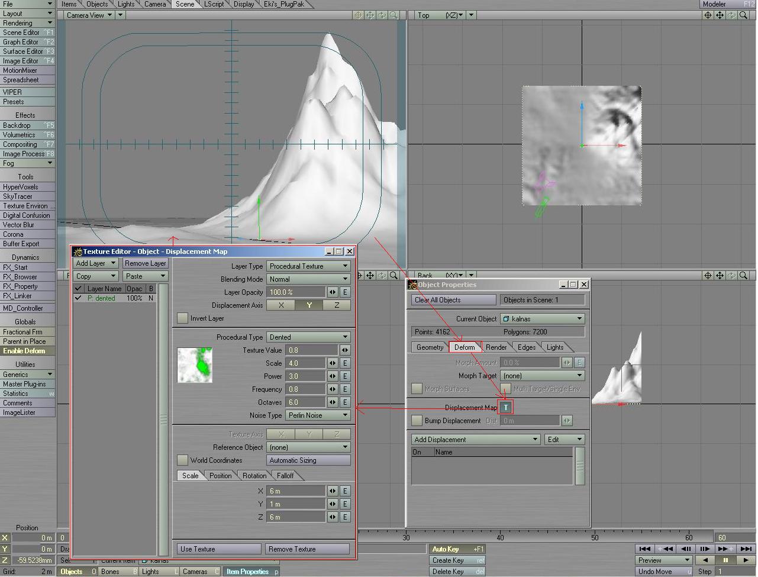Play animation forward
This screenshot has height=577, width=758.
point(746,560)
